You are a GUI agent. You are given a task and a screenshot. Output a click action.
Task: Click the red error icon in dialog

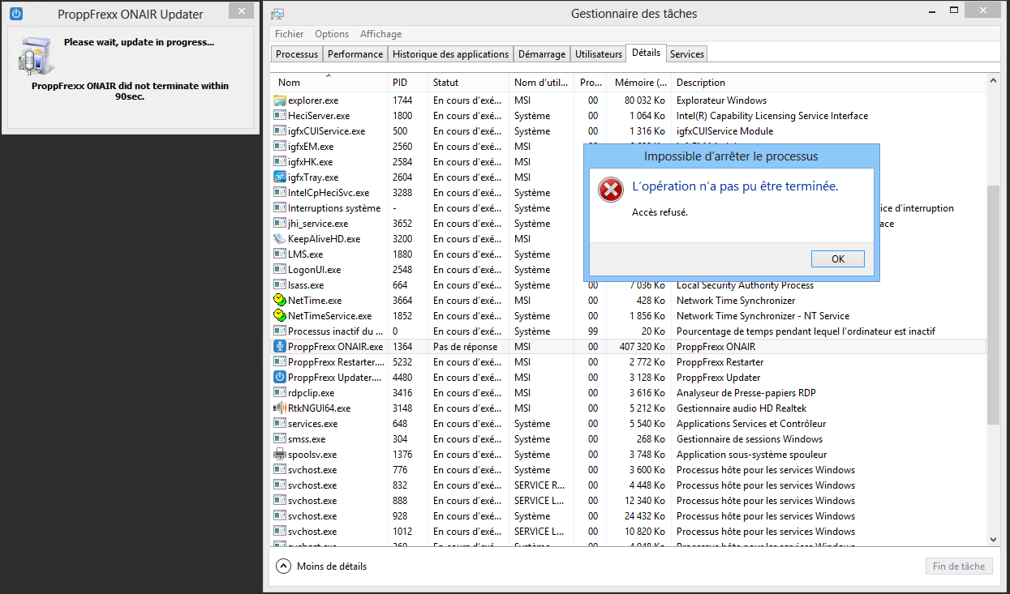610,189
